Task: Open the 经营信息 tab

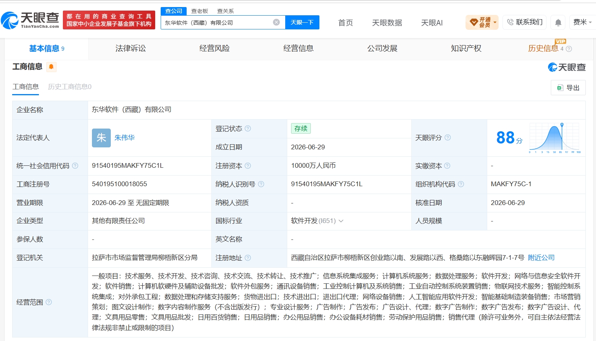Action: [298, 49]
